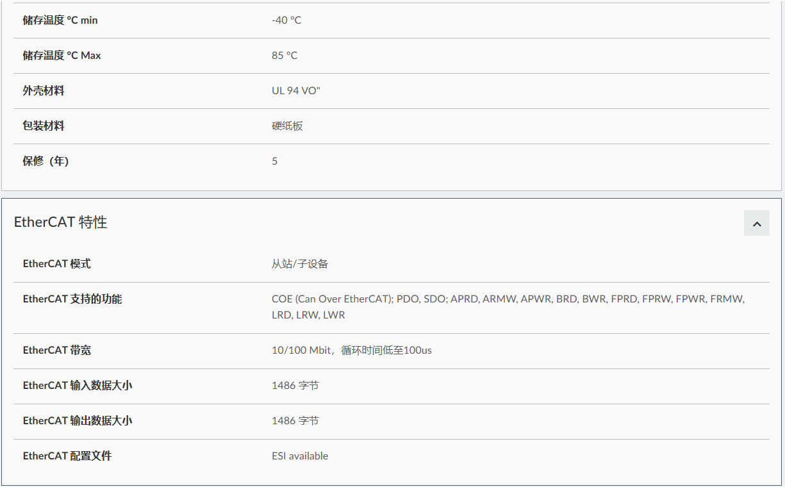This screenshot has height=487, width=785.
Task: Collapse the EtherCAT 特性 section chevron
Action: (756, 224)
